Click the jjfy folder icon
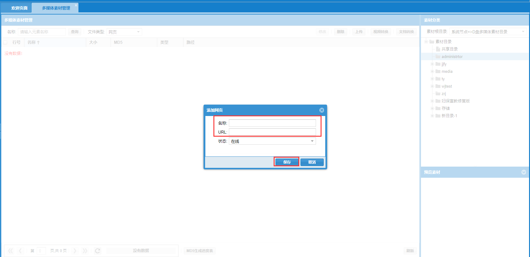Image resolution: width=530 pixels, height=257 pixels. (x=438, y=64)
